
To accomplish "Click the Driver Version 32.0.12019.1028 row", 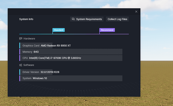I will pyautogui.click(x=39, y=72).
